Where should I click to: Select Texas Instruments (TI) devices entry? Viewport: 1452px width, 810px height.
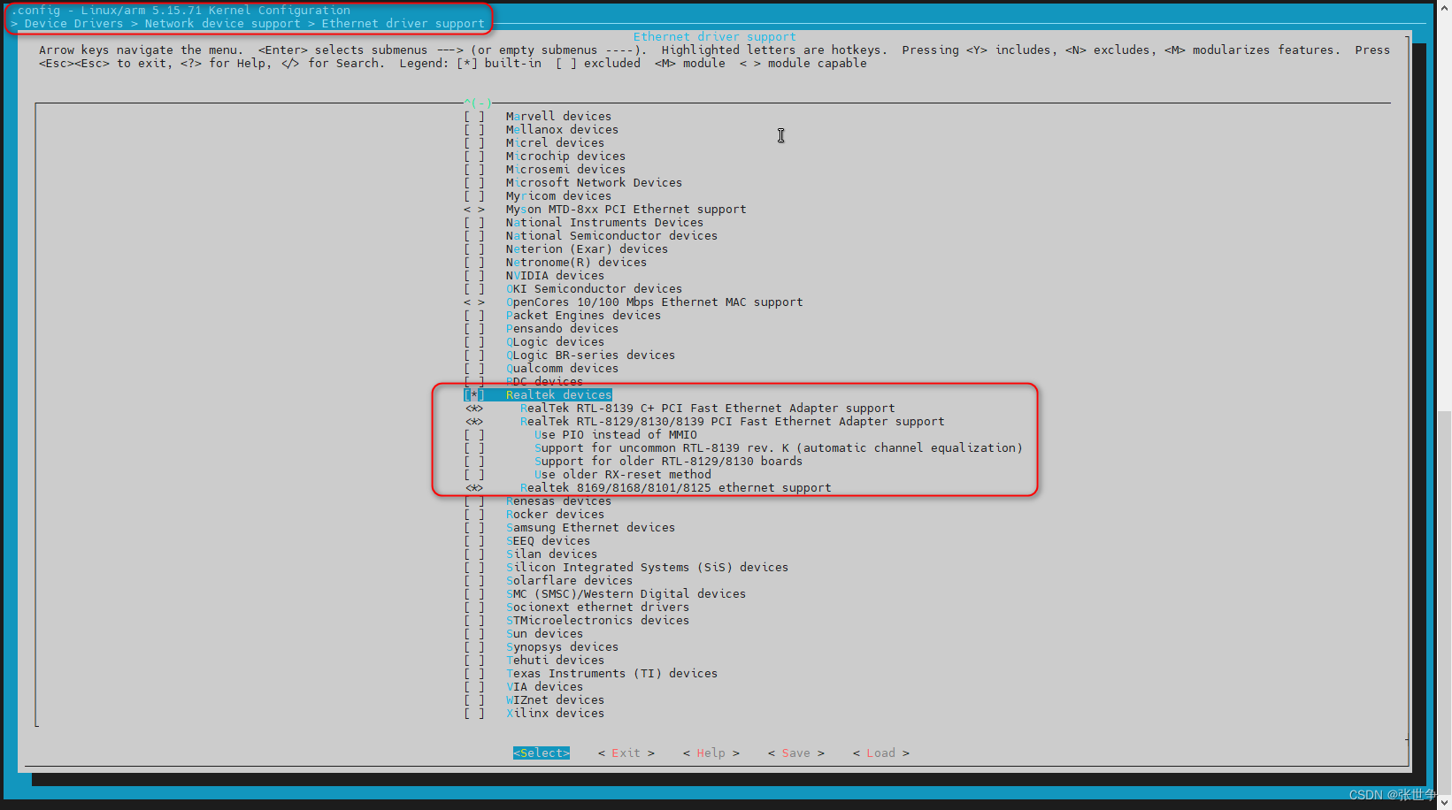click(x=611, y=674)
